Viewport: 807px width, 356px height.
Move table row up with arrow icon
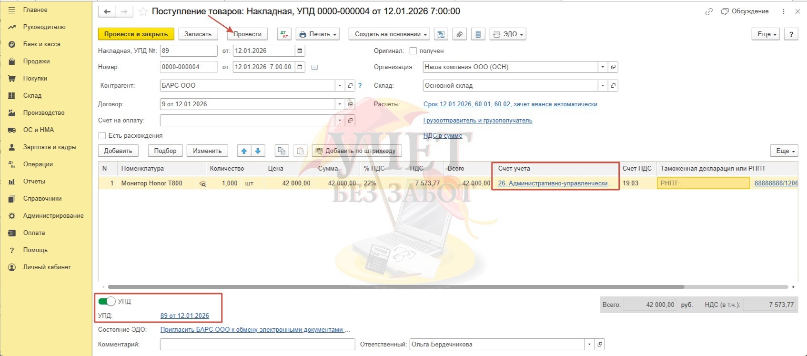[x=244, y=151]
